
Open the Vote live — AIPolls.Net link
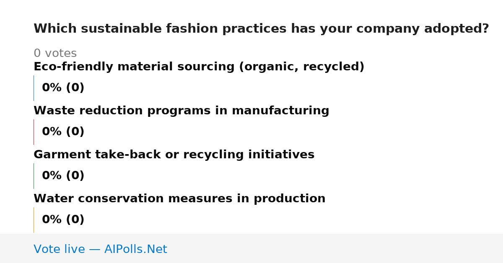(100, 250)
